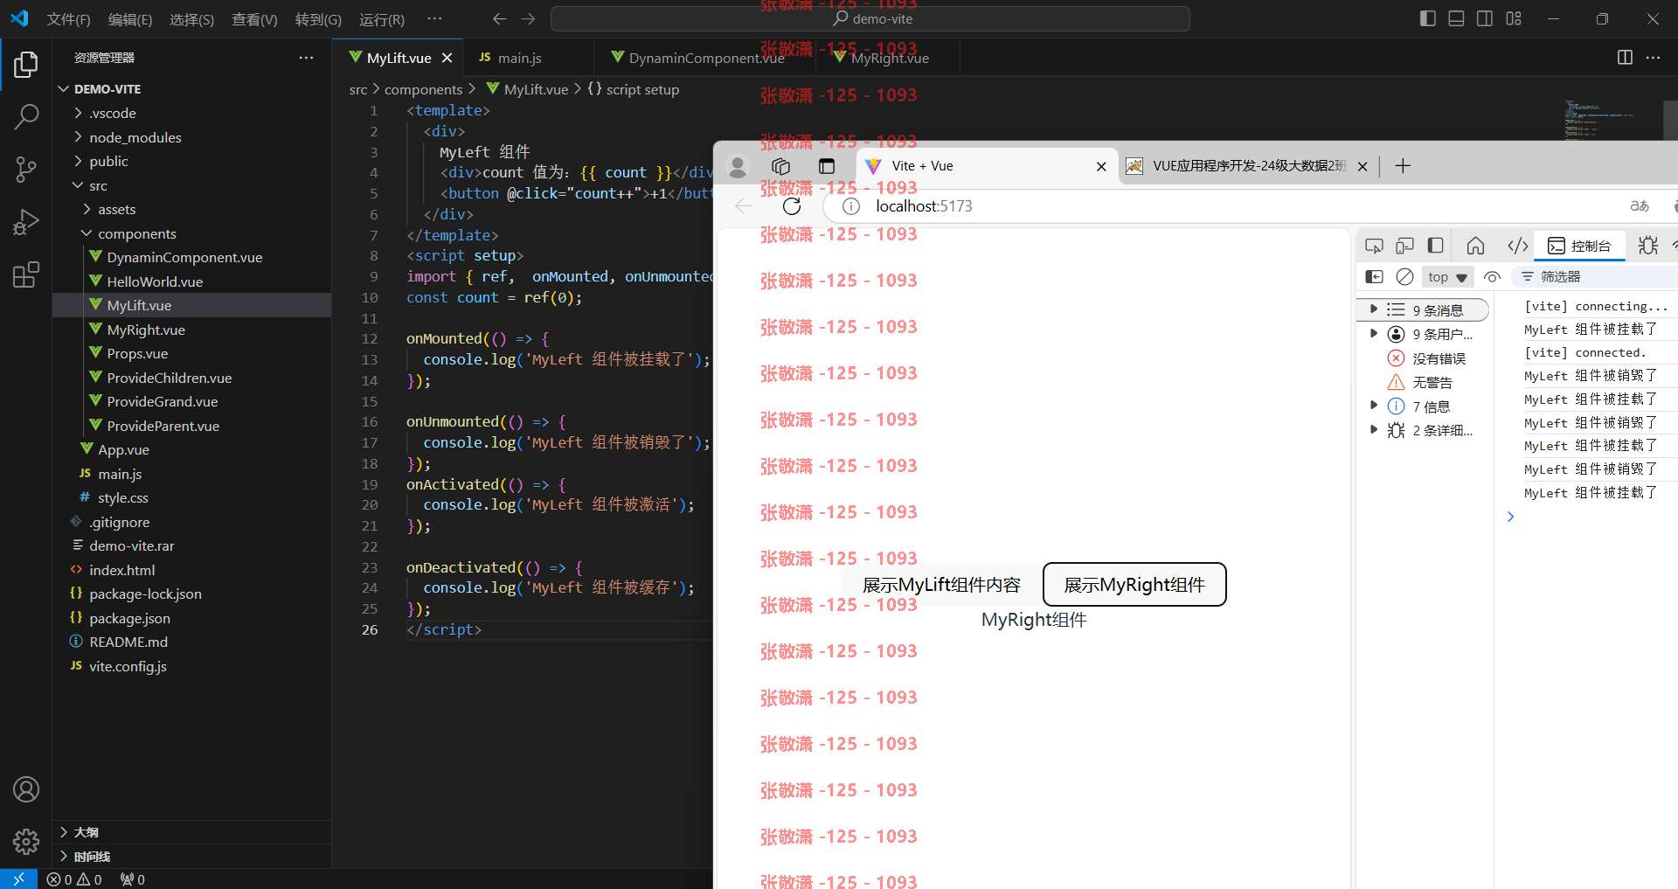Click components in the breadcrumb path
Viewport: 1678px width, 889px height.
click(424, 89)
